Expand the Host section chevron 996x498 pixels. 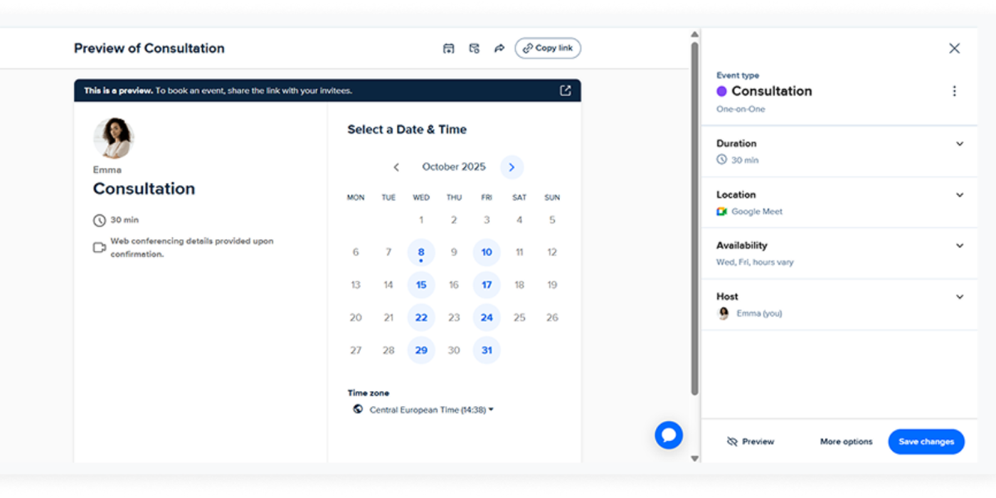pyautogui.click(x=960, y=296)
